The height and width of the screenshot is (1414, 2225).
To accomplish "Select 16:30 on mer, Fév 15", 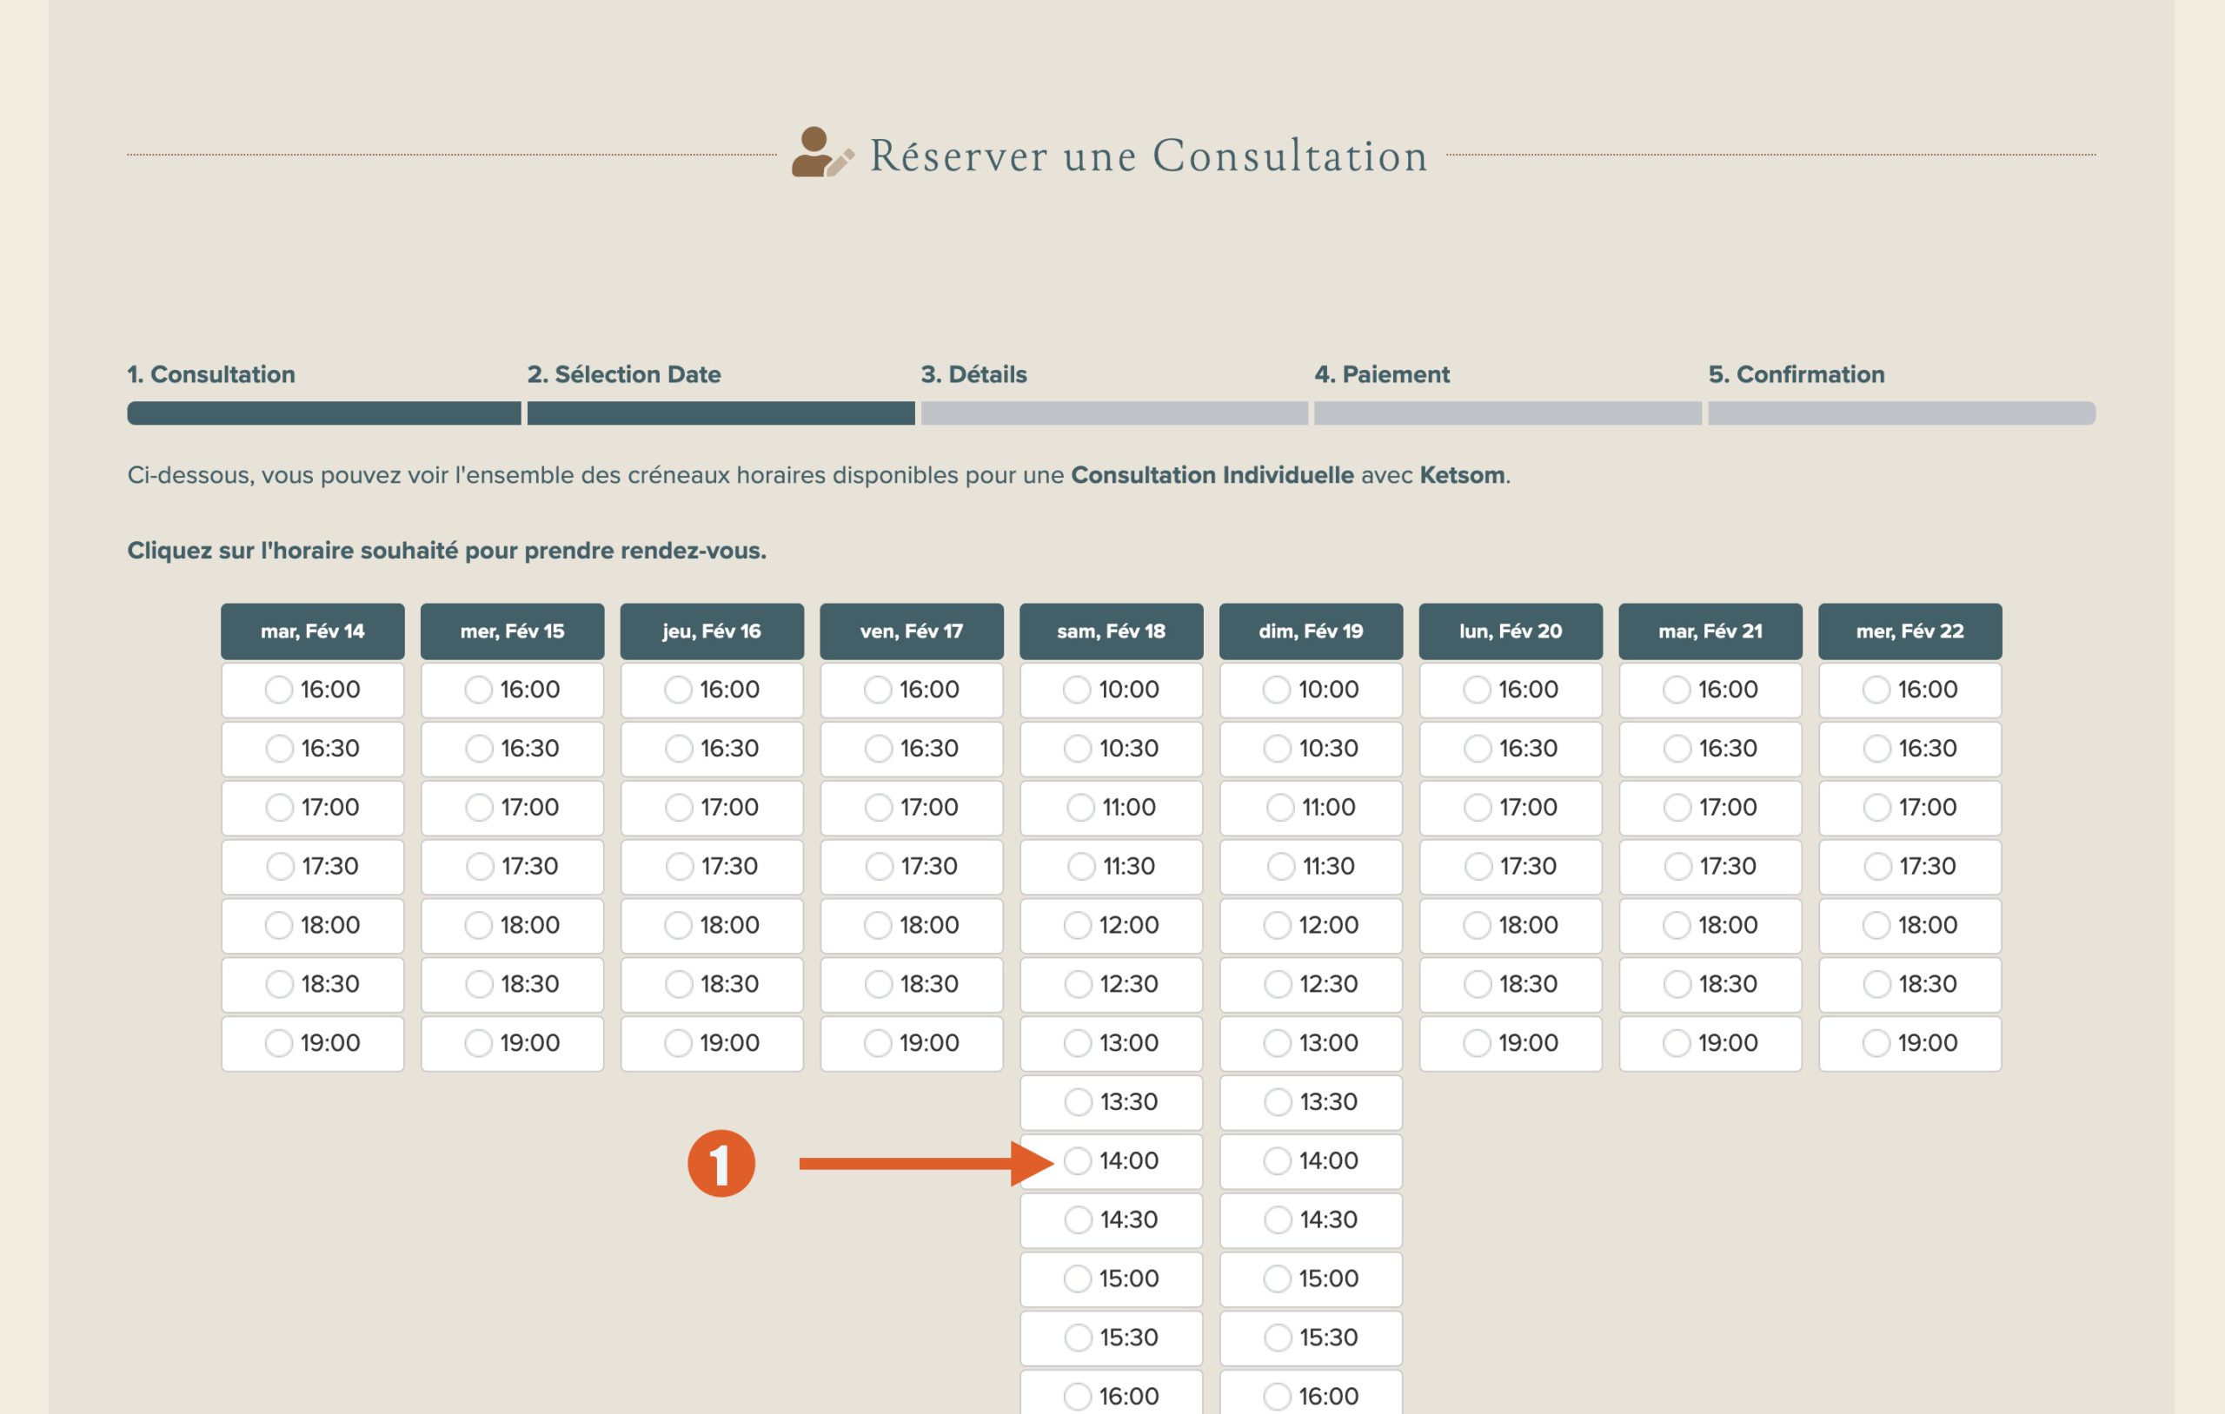I will click(x=512, y=749).
